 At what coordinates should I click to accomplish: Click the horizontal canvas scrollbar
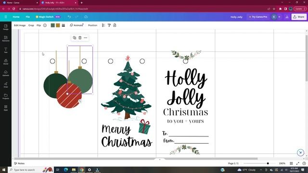pos(136,159)
